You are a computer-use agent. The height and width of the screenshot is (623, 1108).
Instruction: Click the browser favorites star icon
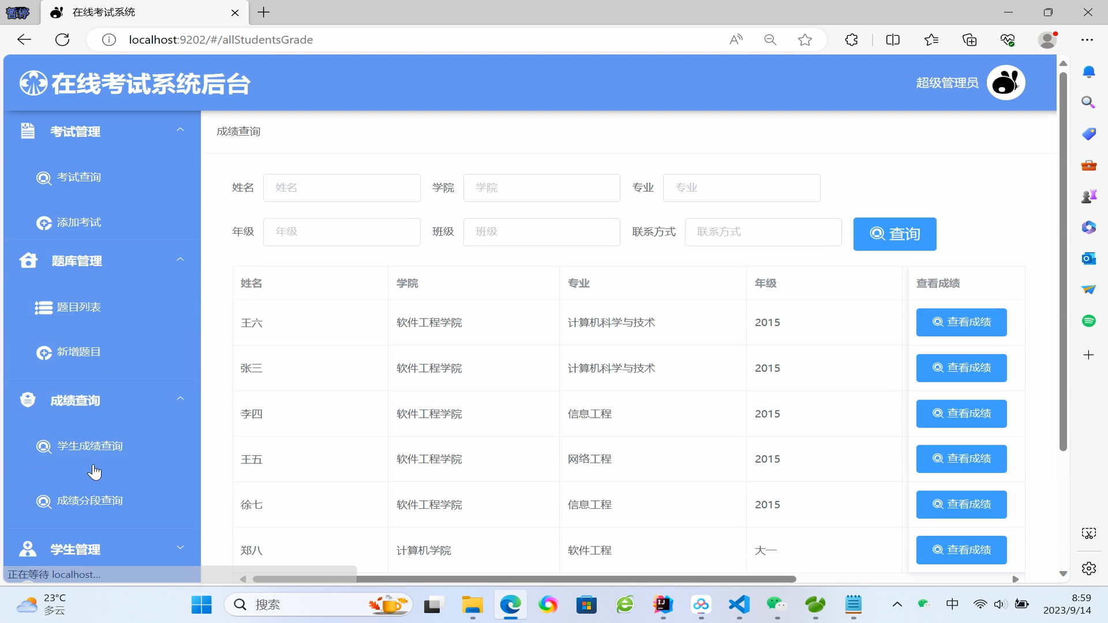tap(804, 40)
